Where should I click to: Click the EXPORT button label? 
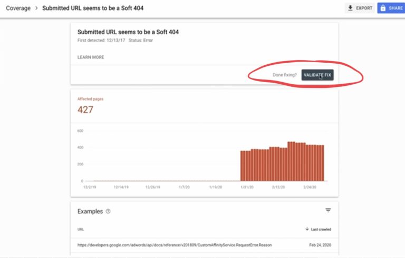coord(364,8)
